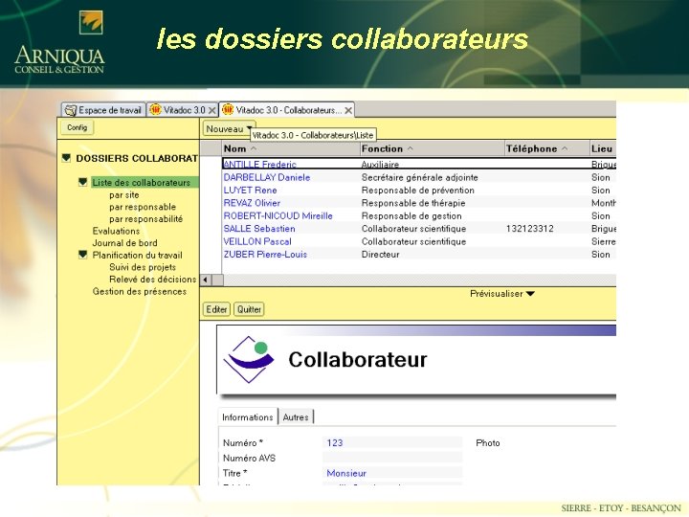Open REVAZ Olivier record
The width and height of the screenshot is (689, 517).
tap(252, 203)
